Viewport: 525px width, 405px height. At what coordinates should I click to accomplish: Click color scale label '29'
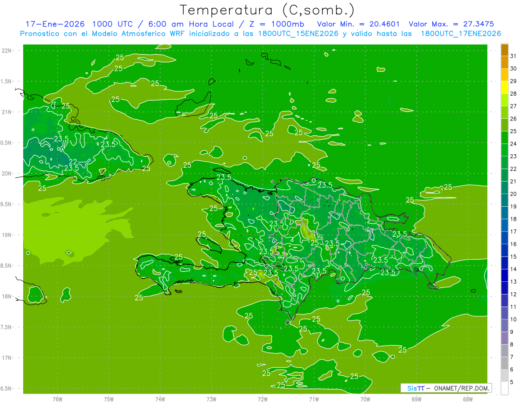click(x=514, y=81)
